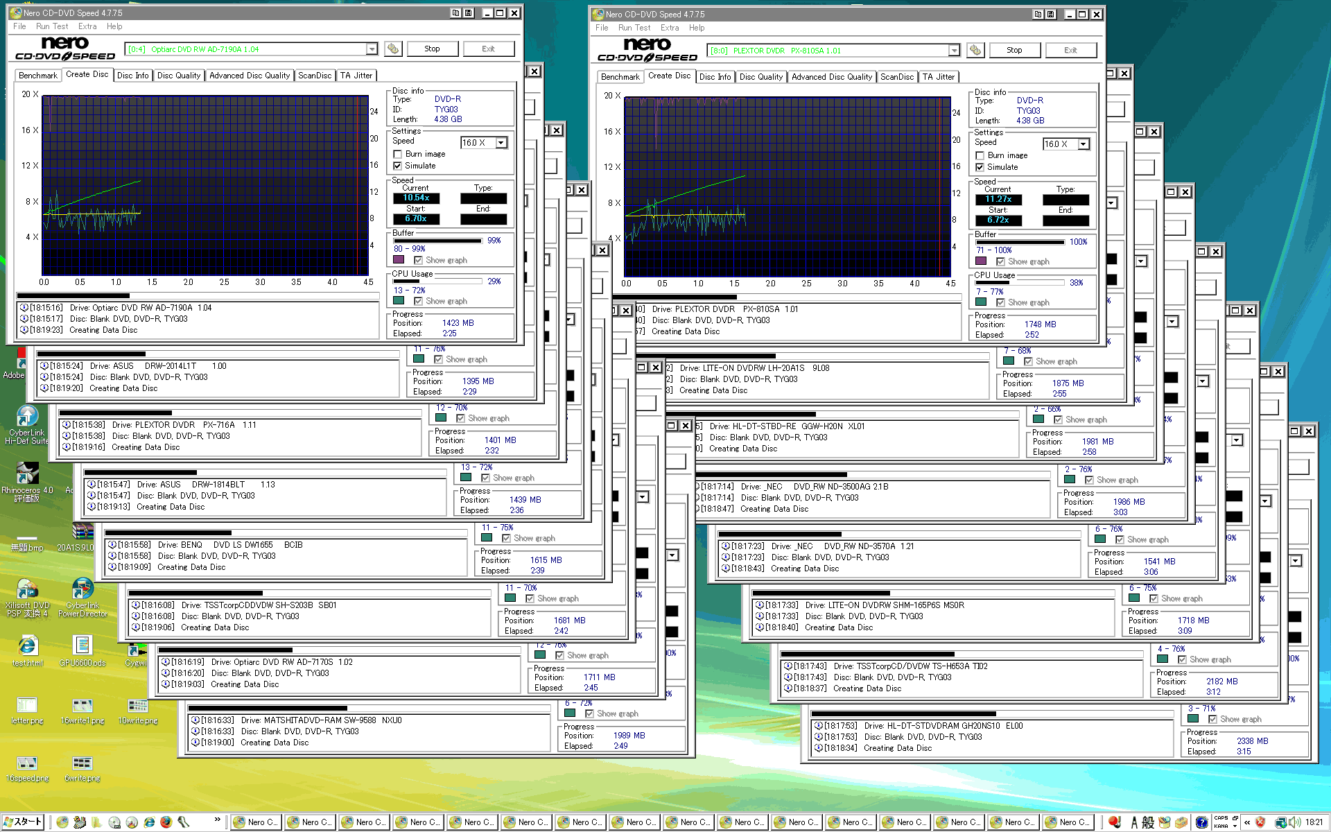The width and height of the screenshot is (1331, 832).
Task: Open the GPU6600.ods desktop file
Action: [82, 646]
